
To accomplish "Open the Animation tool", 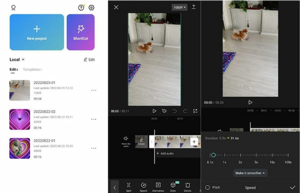I will point(158,187).
